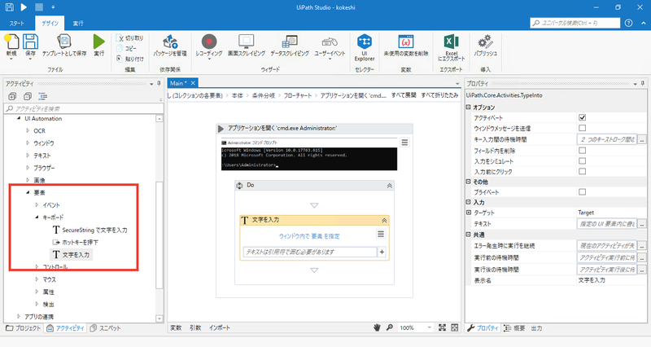Click ウィンドウ内で 要素 を指定 link
Viewport: 651px width, 347px height.
(x=309, y=236)
